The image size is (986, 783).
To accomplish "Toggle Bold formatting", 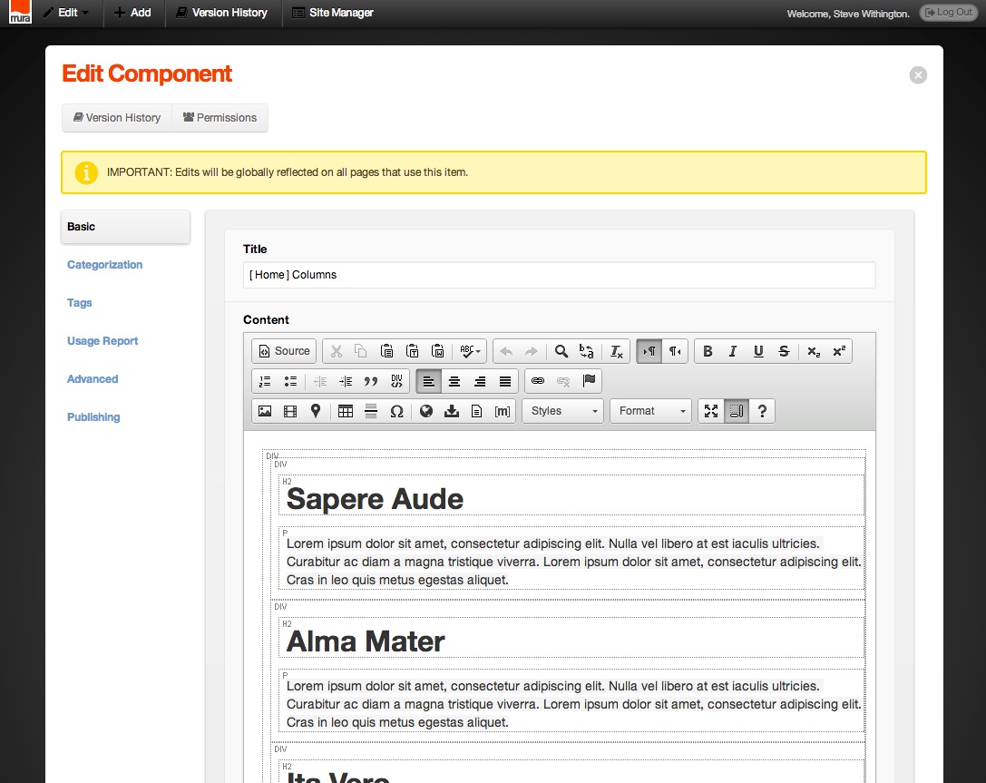I will click(708, 351).
